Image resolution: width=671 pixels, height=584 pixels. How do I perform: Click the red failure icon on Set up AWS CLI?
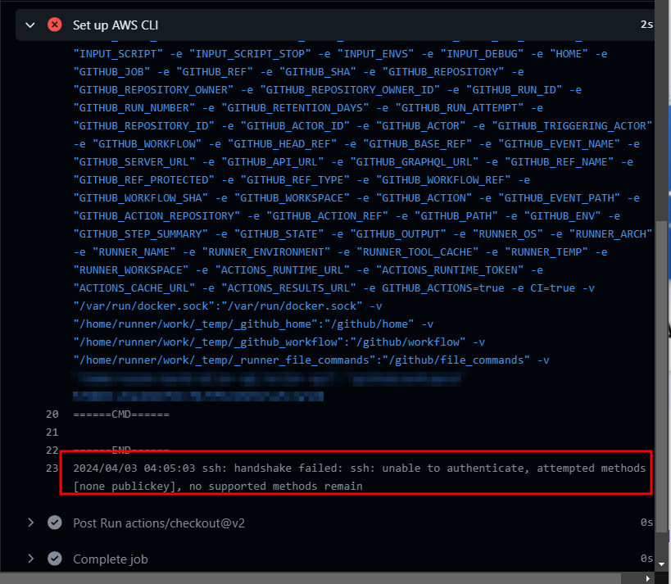[x=53, y=25]
